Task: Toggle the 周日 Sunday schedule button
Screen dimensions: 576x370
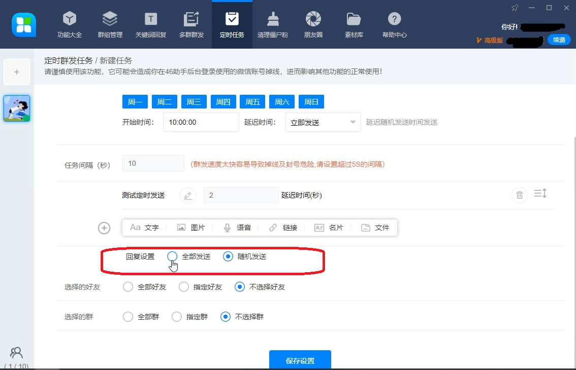Action: pos(311,101)
